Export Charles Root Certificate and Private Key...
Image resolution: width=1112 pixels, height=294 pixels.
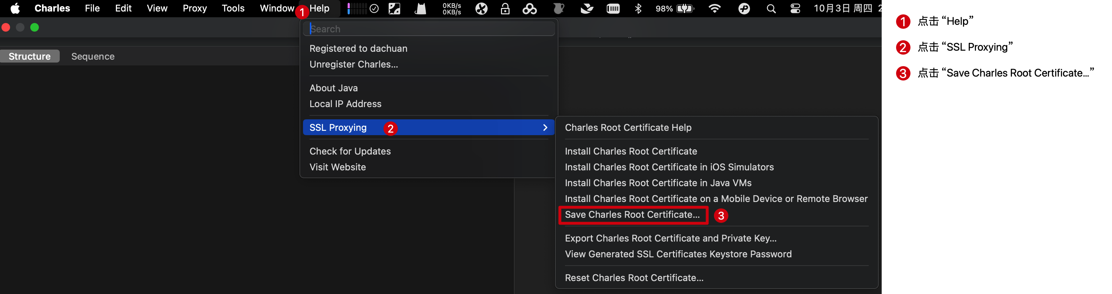pyautogui.click(x=670, y=238)
